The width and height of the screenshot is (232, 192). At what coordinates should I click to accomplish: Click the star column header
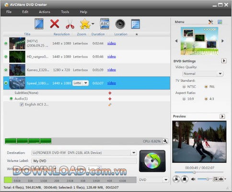137,34
